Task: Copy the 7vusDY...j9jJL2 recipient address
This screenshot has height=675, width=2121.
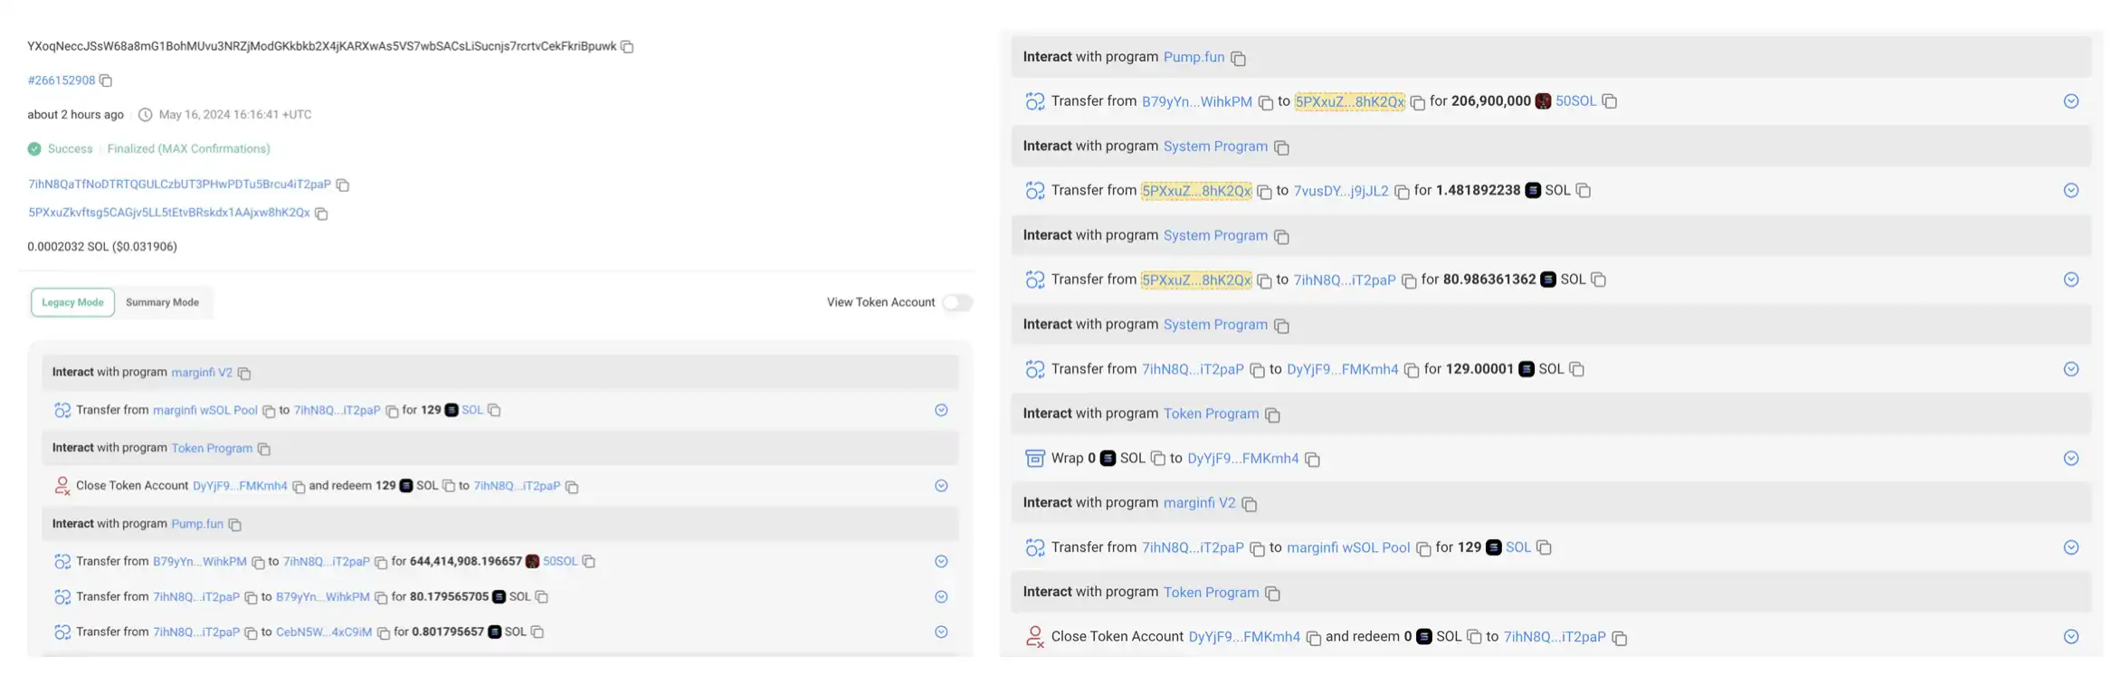Action: tap(1402, 192)
